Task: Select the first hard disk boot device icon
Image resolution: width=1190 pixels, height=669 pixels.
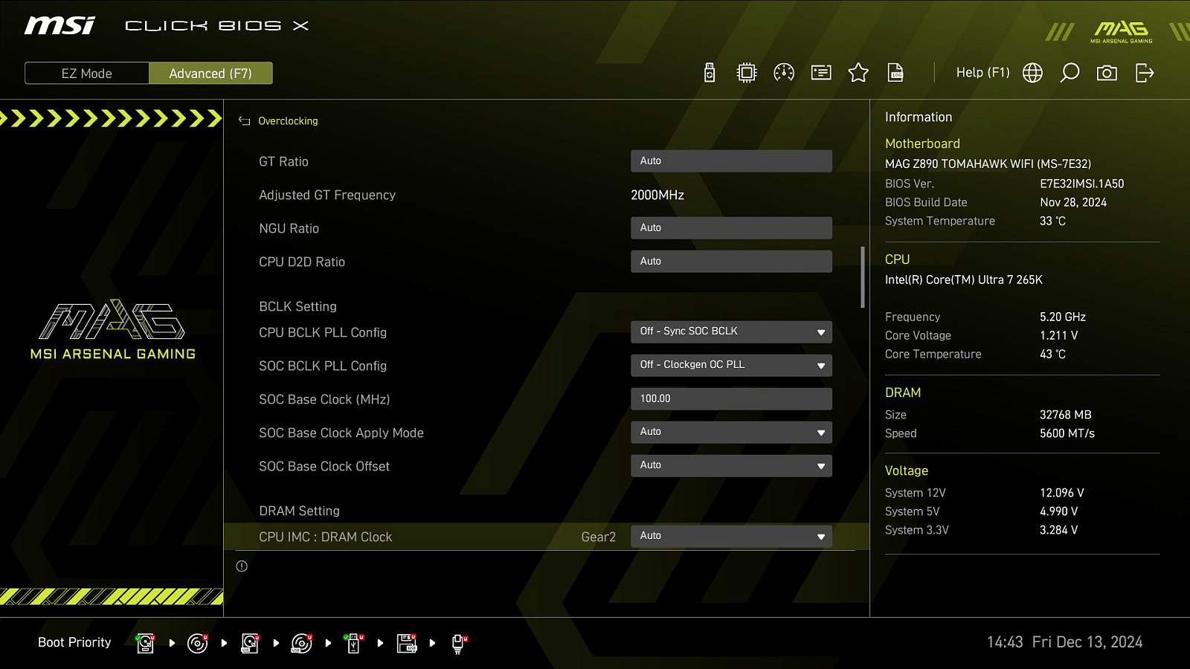Action: tap(146, 643)
